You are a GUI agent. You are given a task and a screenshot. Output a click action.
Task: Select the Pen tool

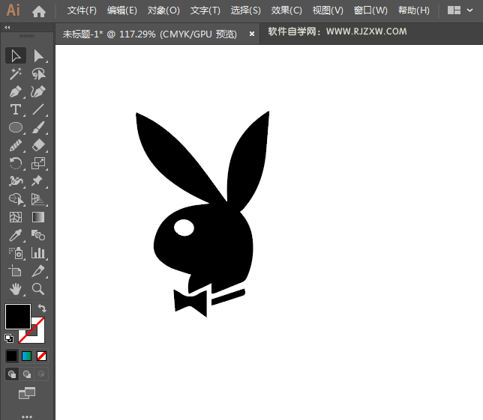pyautogui.click(x=16, y=91)
